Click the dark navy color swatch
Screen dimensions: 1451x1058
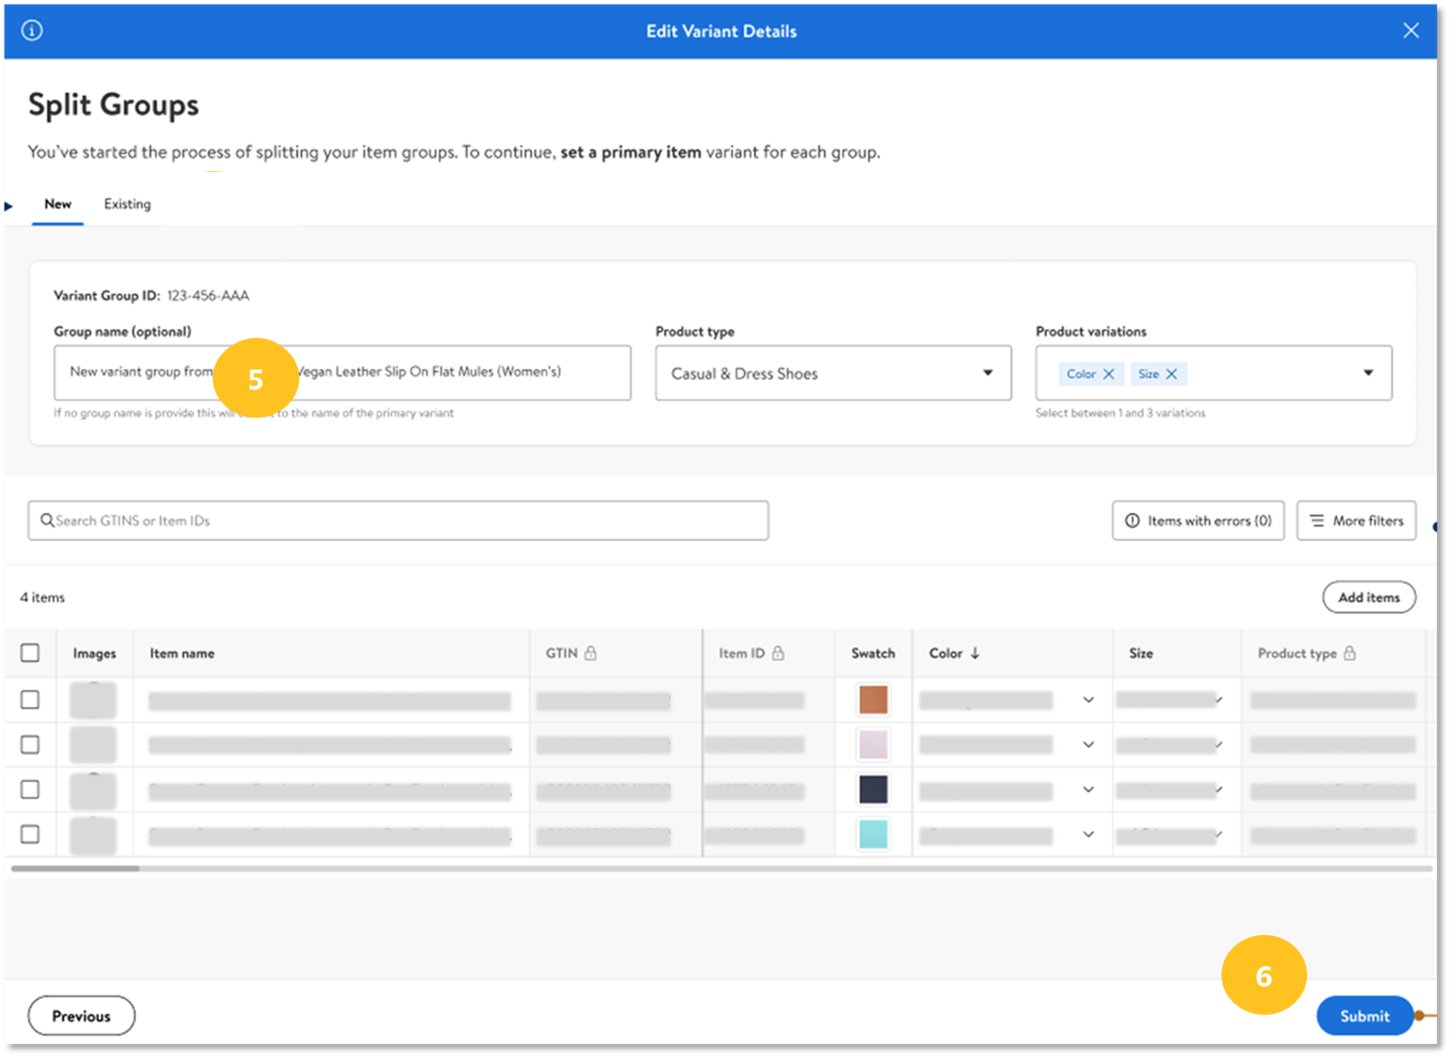[873, 790]
